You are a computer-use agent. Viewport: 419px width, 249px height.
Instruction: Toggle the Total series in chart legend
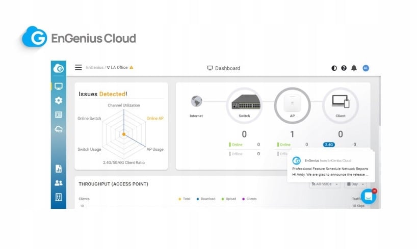point(184,199)
